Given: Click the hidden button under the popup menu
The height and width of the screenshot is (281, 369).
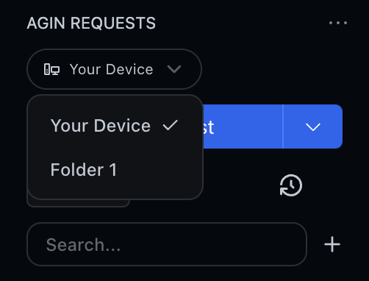Looking at the screenshot, I should pos(79,203).
